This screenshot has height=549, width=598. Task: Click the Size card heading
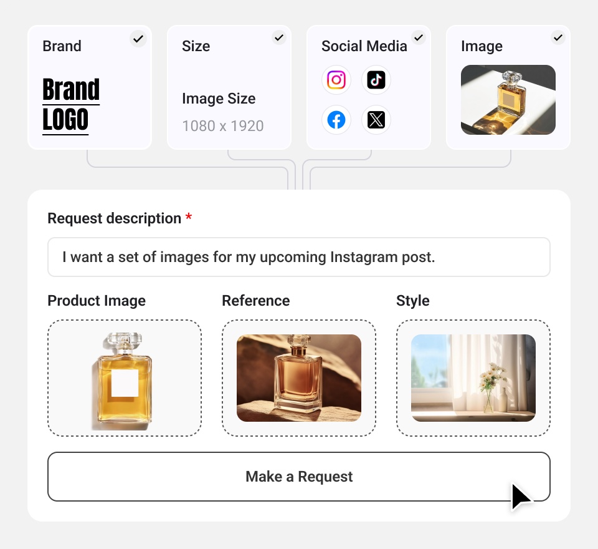pos(196,46)
